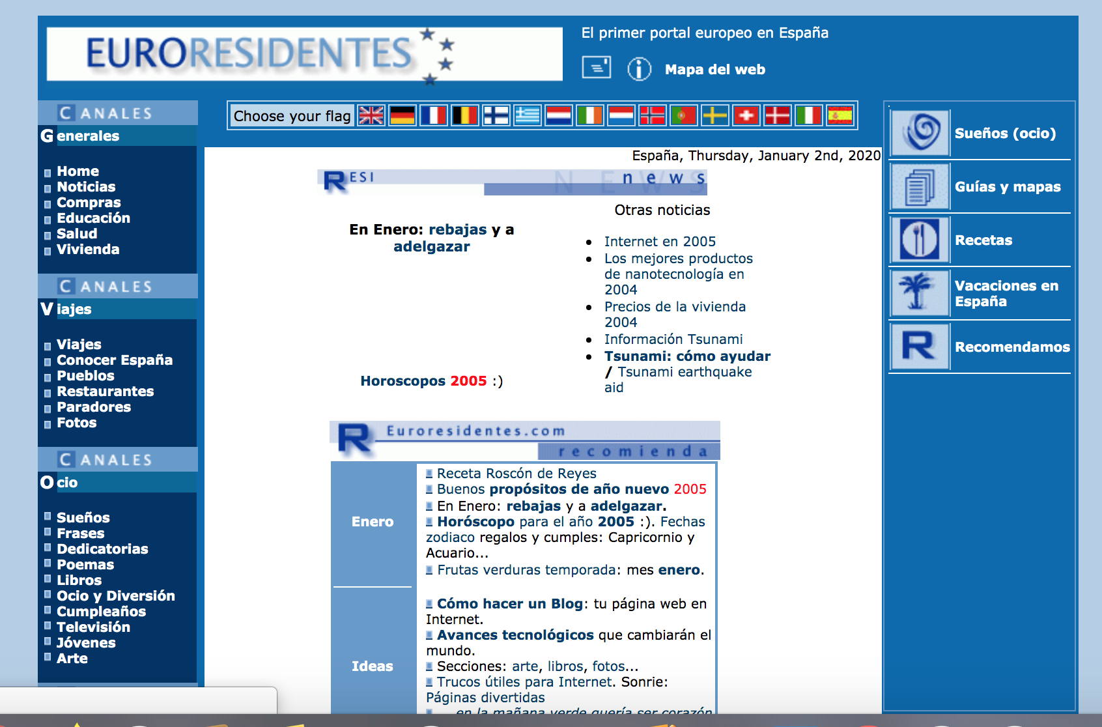1102x727 pixels.
Task: Open Guías y mapas via the pages icon
Action: [919, 186]
